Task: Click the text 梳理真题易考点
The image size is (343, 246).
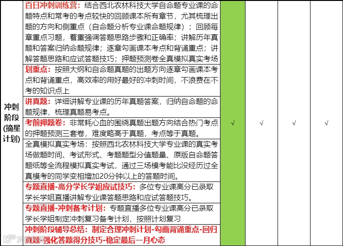Action: pos(81,112)
